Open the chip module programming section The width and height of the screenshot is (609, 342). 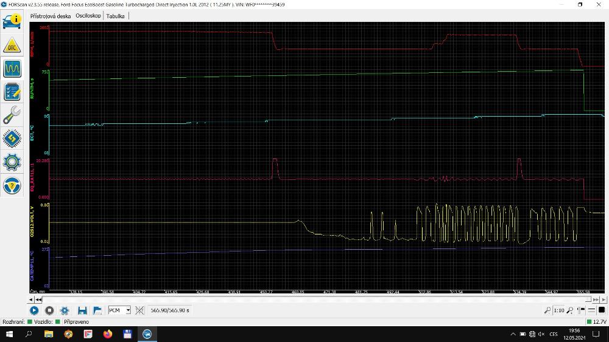12,139
